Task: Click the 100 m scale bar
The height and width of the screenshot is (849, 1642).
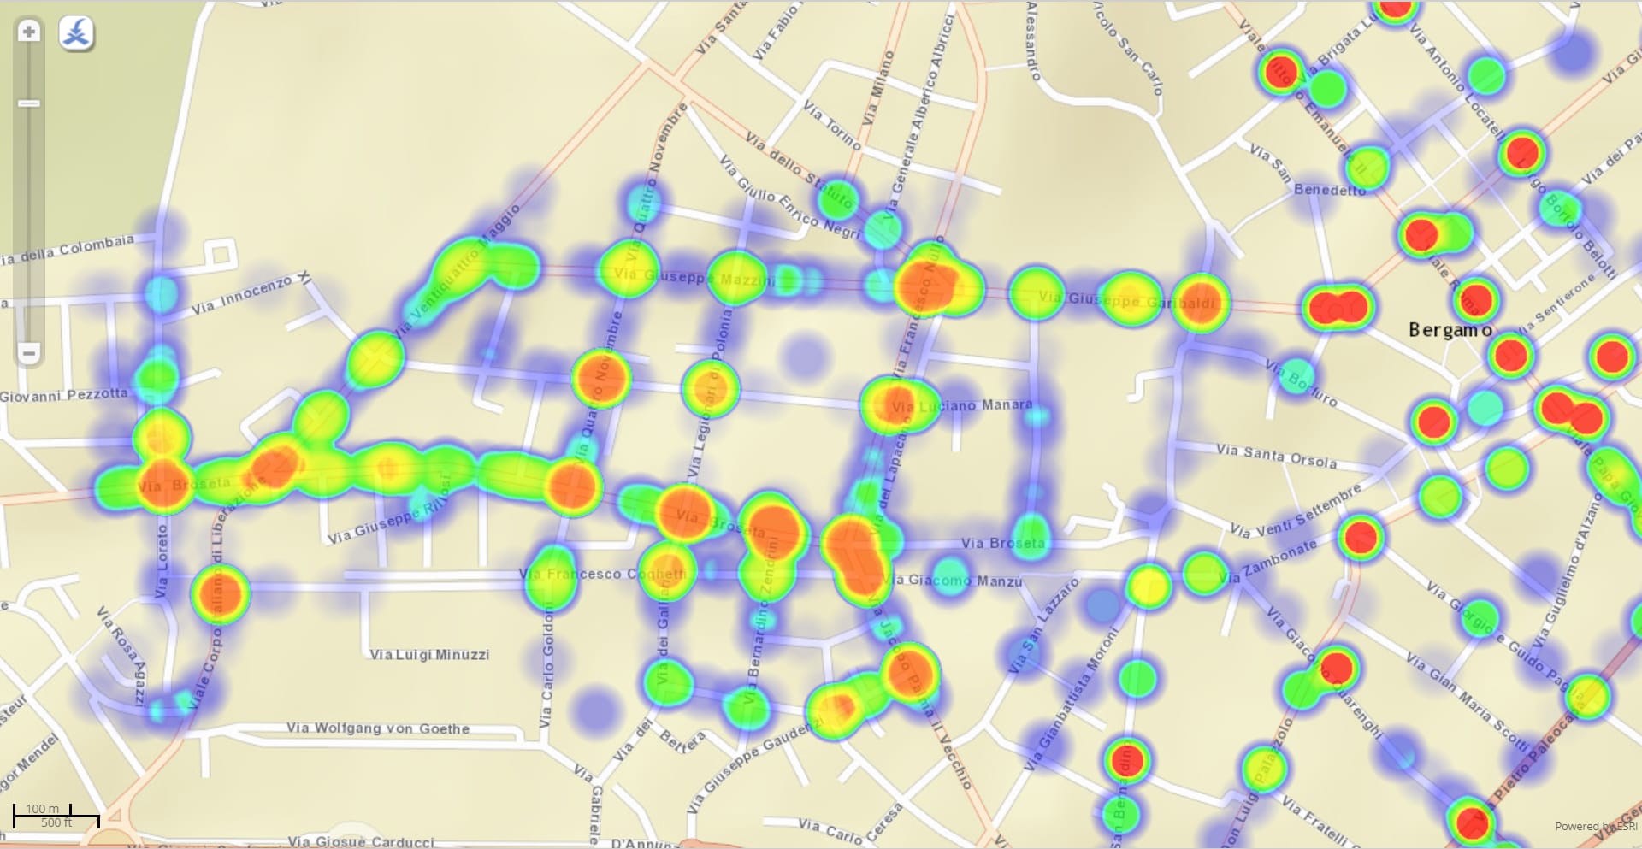Action: point(43,809)
